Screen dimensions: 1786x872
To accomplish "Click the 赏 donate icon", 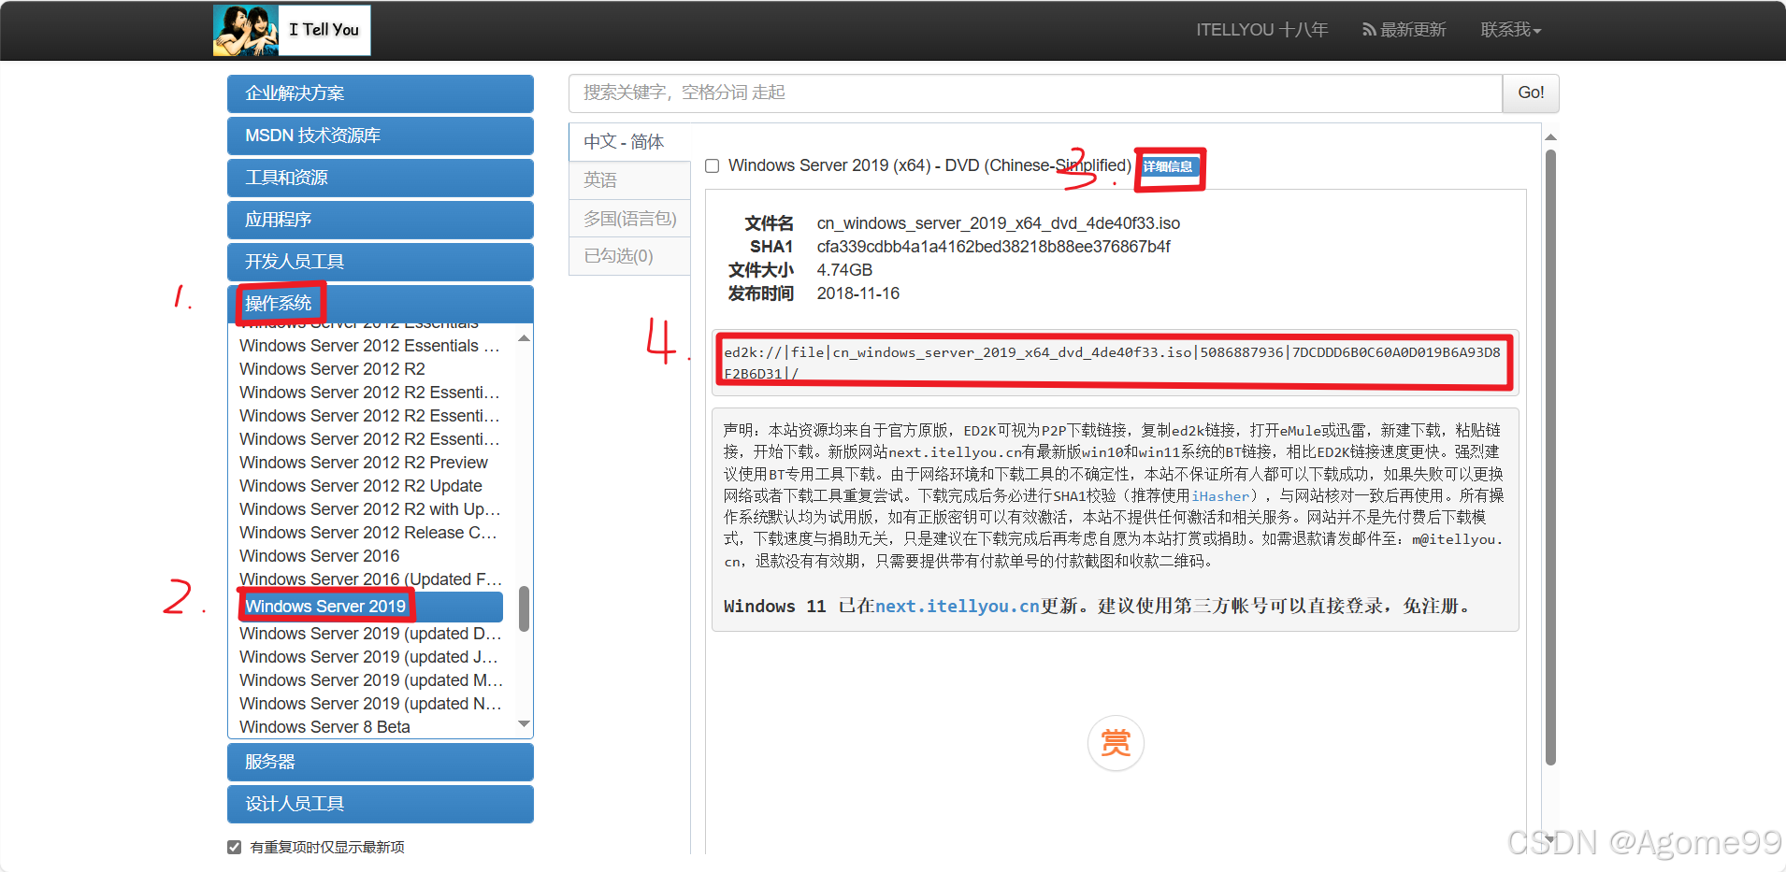I will click(x=1116, y=743).
